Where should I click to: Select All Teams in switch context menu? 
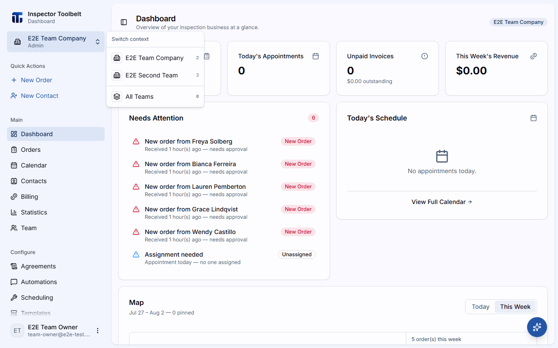(x=155, y=97)
